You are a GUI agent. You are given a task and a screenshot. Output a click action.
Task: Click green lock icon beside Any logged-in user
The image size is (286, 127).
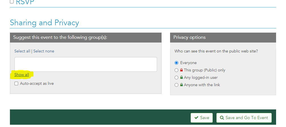[181, 77]
